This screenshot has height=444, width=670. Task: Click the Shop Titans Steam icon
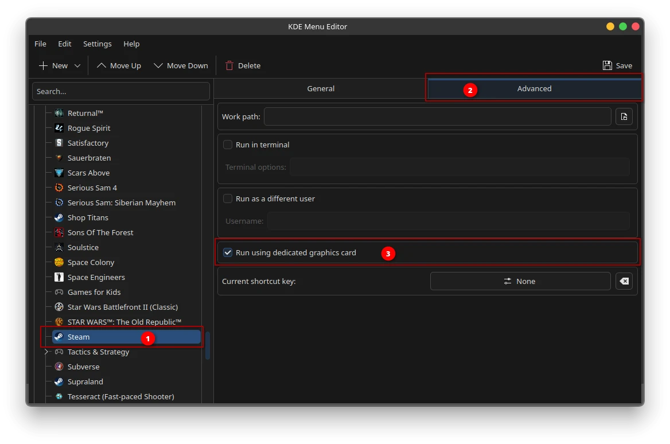click(x=59, y=218)
